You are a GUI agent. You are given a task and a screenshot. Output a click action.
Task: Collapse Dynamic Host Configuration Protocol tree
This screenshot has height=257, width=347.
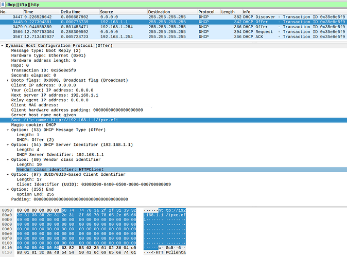pos(2,46)
